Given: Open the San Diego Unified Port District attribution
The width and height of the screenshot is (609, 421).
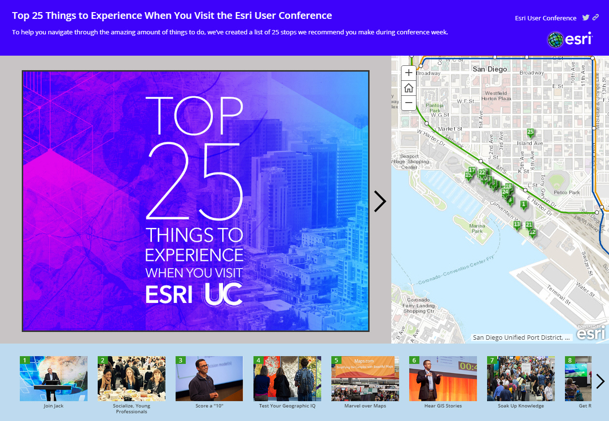Looking at the screenshot, I should click(x=520, y=337).
